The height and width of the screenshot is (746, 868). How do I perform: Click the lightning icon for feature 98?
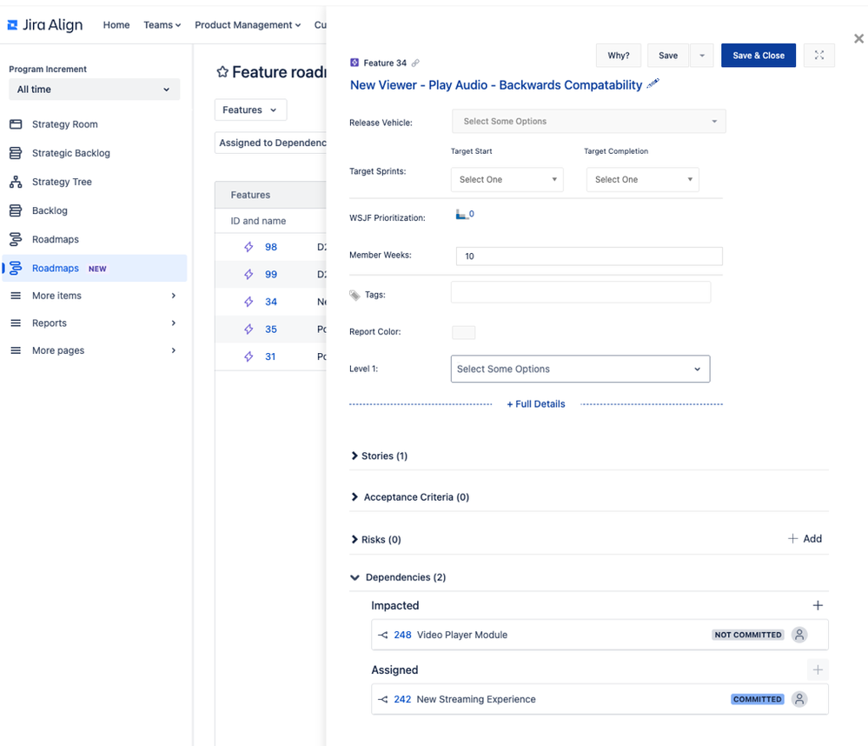248,247
